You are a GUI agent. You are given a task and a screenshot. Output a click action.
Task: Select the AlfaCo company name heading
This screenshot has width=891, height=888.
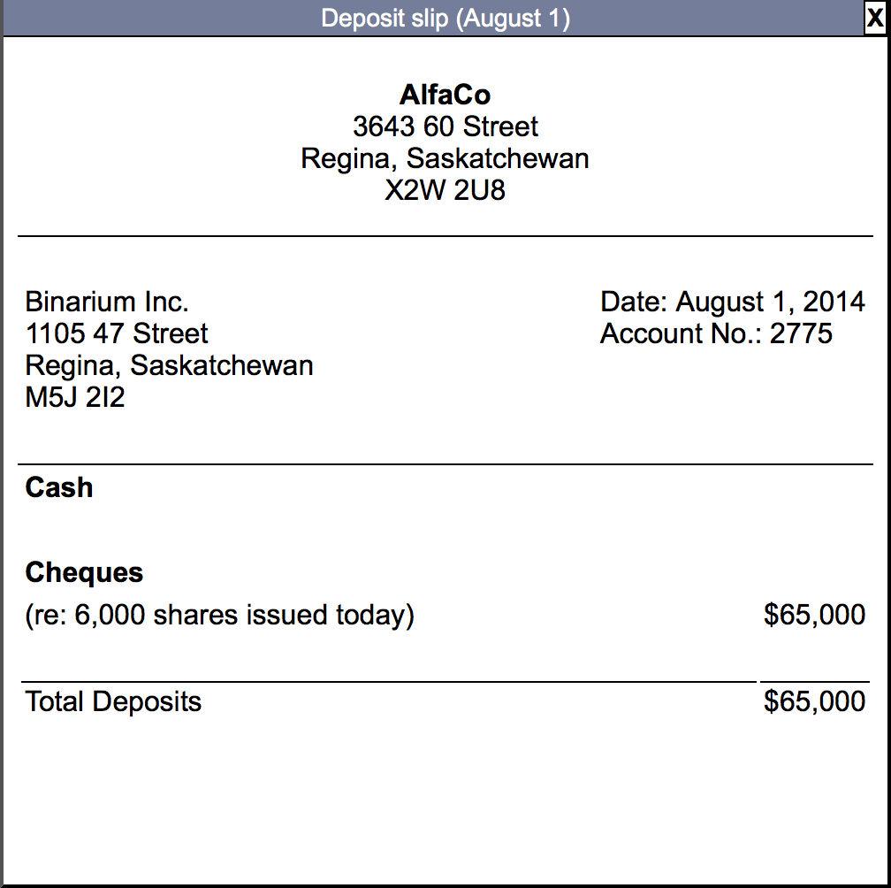tap(445, 95)
